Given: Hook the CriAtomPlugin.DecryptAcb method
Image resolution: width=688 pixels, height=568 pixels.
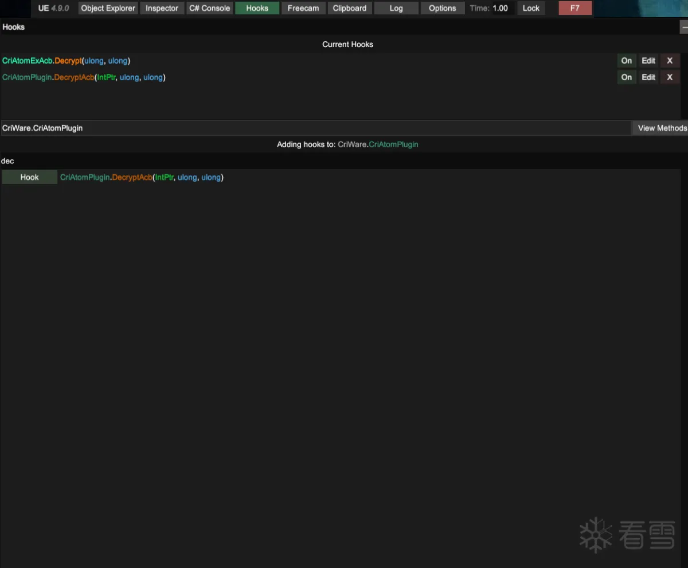Looking at the screenshot, I should pos(29,177).
